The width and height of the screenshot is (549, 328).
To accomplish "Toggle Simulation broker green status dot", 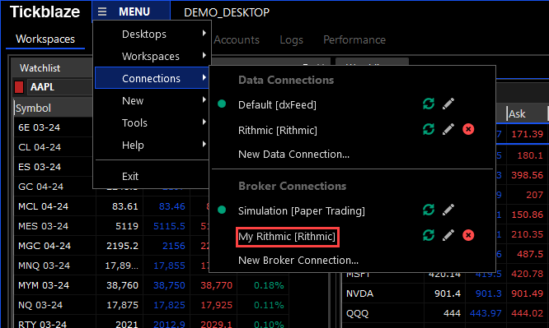I will click(x=222, y=210).
